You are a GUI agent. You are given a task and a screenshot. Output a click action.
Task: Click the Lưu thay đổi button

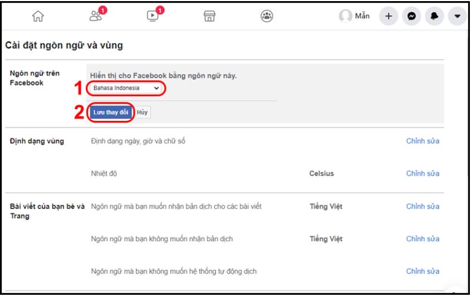[111, 113]
